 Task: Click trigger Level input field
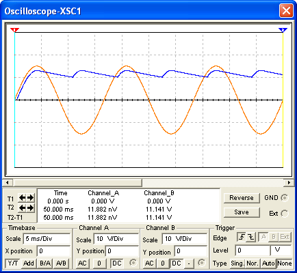tap(253, 250)
